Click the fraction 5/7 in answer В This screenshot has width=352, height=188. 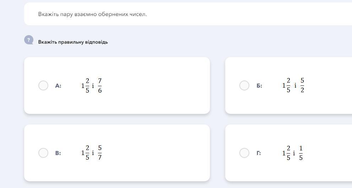pyautogui.click(x=100, y=153)
